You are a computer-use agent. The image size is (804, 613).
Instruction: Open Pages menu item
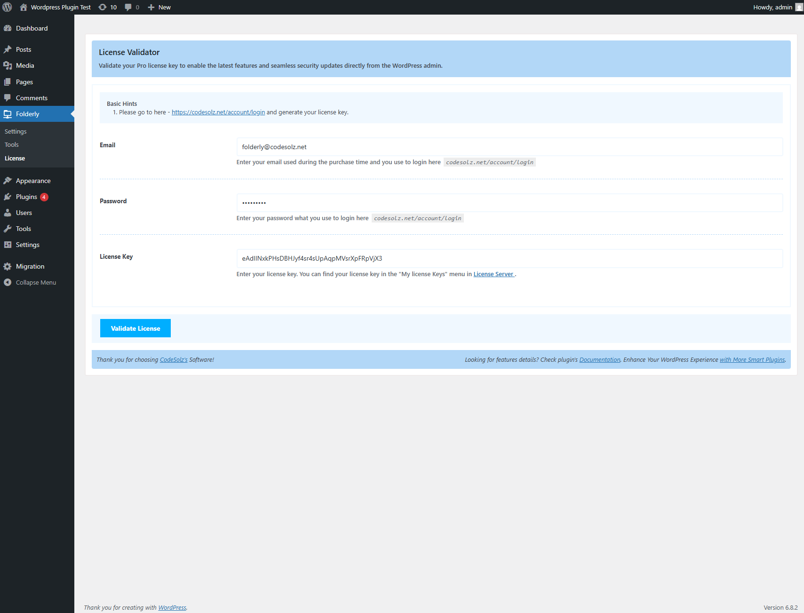[37, 82]
